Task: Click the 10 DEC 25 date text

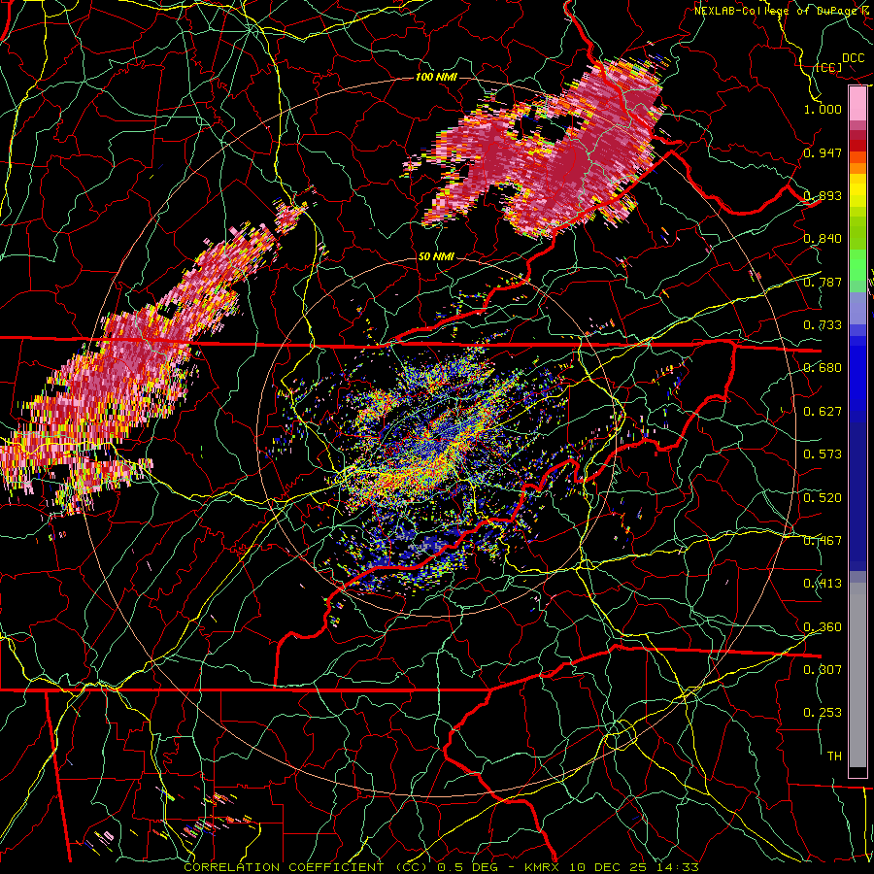Action: (609, 867)
